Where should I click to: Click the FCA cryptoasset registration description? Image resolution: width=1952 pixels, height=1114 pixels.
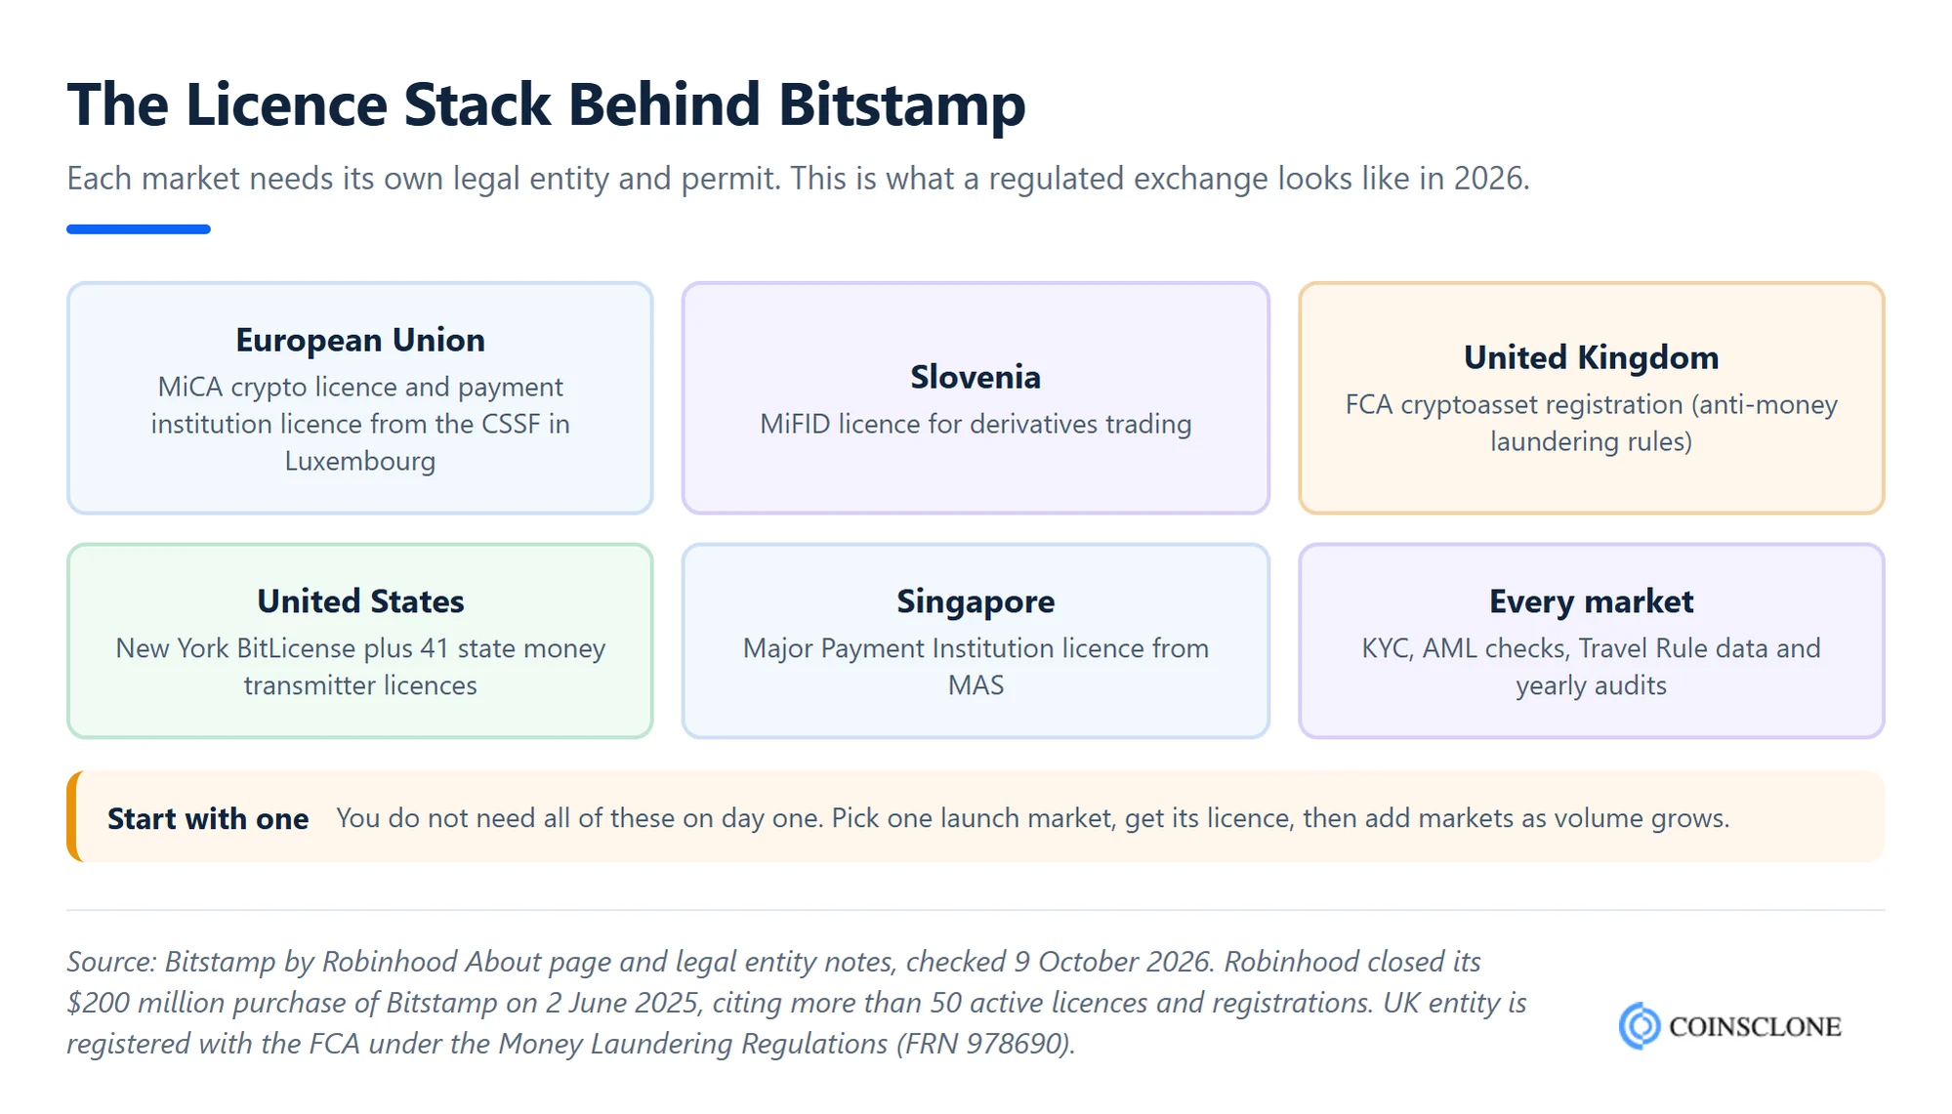1591,423
